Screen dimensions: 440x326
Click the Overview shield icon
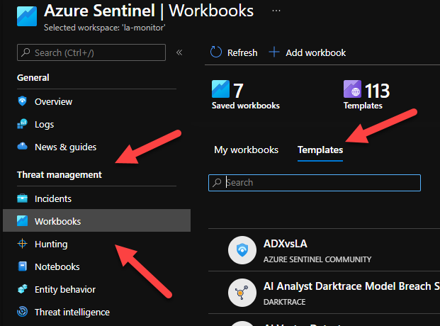[22, 101]
